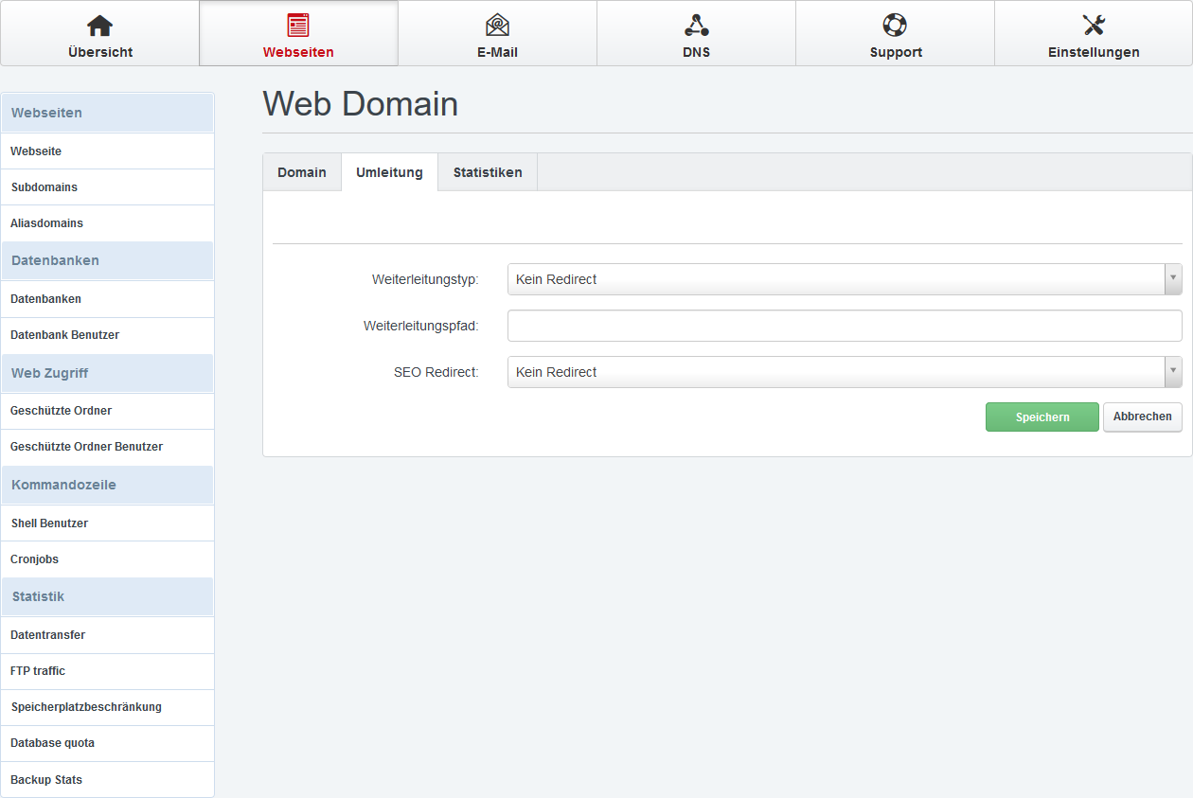Image resolution: width=1193 pixels, height=798 pixels.
Task: Open Backup Stats in the sidebar
Action: pyautogui.click(x=45, y=779)
